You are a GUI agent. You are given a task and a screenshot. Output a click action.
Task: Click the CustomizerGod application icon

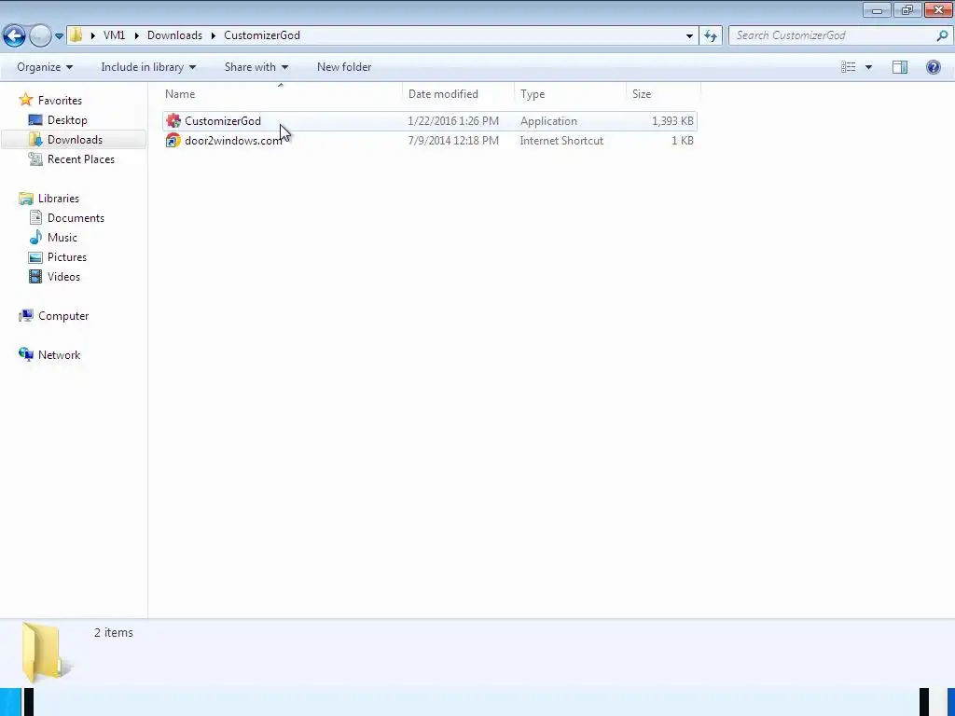173,120
